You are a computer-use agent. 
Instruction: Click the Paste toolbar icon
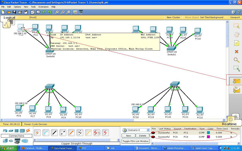(38, 12)
